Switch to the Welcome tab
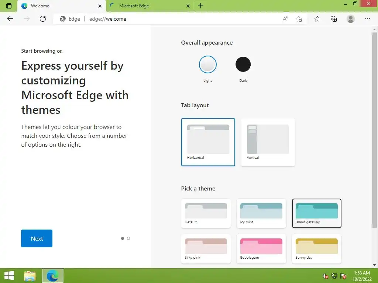This screenshot has height=283, width=378. coord(62,6)
